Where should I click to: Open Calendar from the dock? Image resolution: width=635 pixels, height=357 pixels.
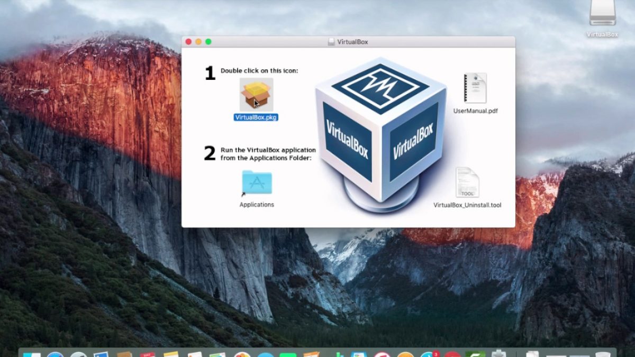(x=147, y=353)
